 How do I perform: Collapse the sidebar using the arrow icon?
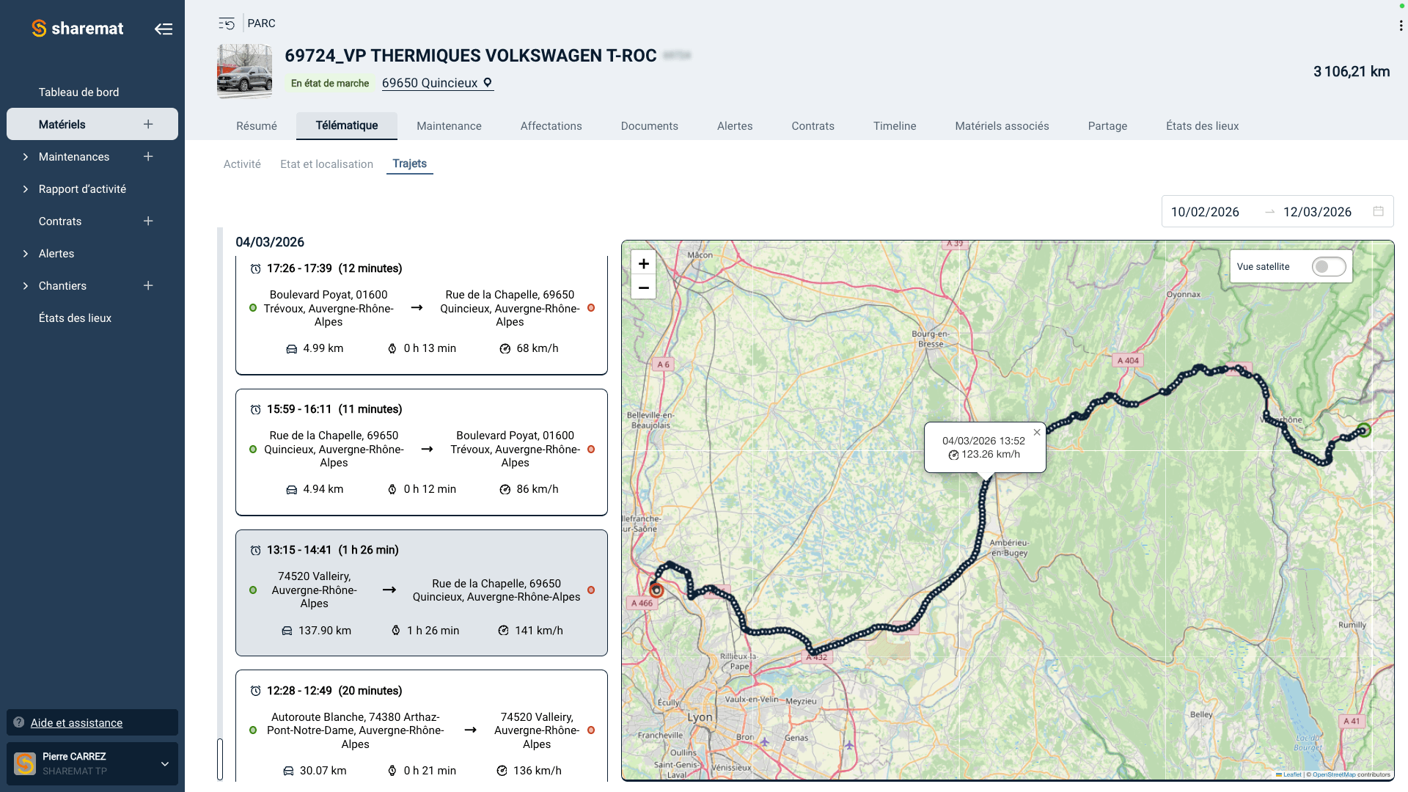pyautogui.click(x=164, y=29)
